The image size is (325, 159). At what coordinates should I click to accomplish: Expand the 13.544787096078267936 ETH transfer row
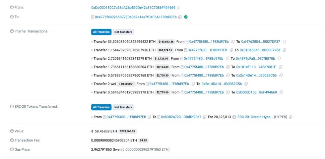click(92, 50)
